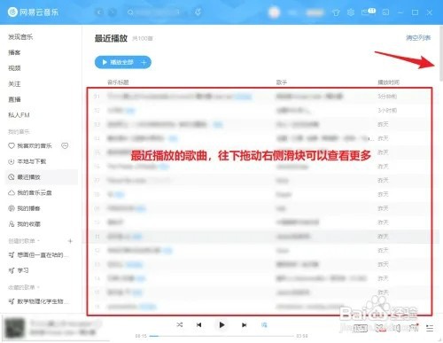The width and height of the screenshot is (443, 343).
Task: Open the sound effects icon in the player bar
Action: 381,328
